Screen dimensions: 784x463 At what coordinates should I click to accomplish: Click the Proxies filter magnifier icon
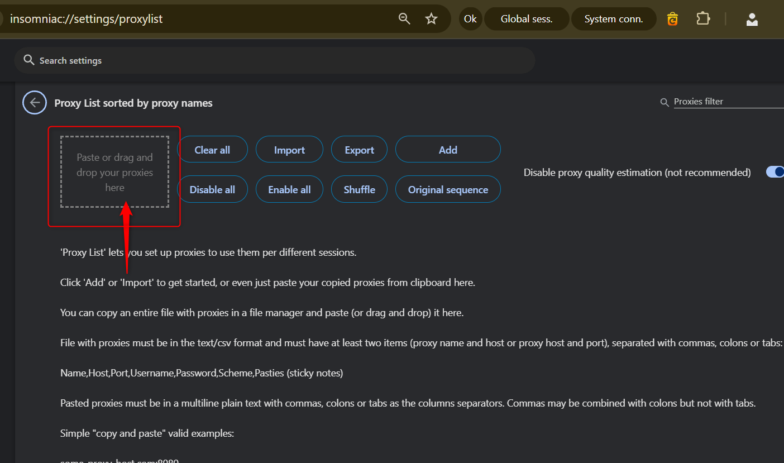coord(665,102)
